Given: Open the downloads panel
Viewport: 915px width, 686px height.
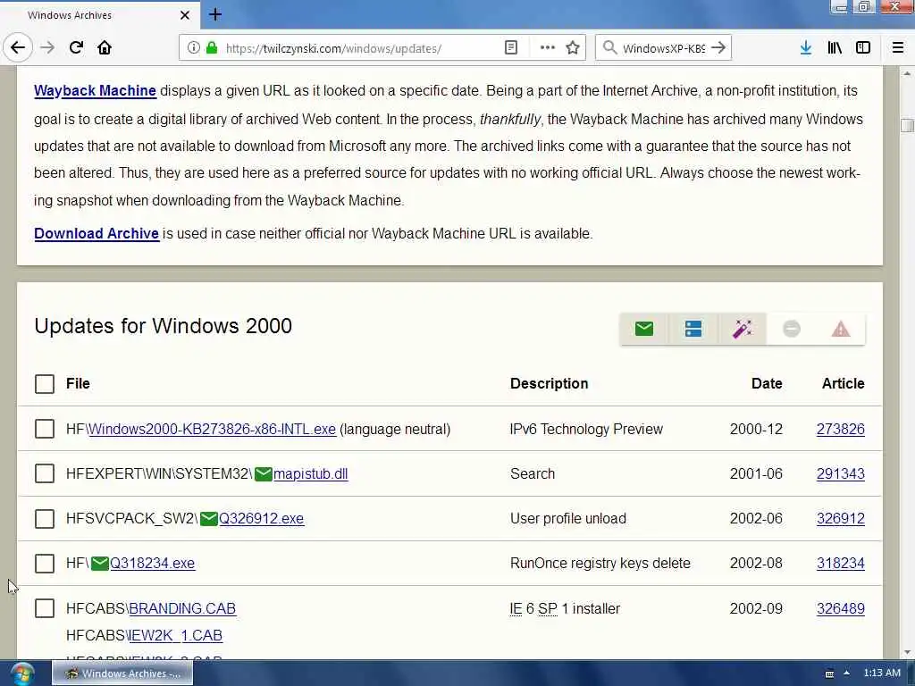Looking at the screenshot, I should coord(806,48).
